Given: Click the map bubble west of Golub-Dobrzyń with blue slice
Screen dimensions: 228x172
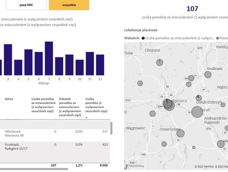Looking at the screenshot, I should pyautogui.click(x=198, y=98).
